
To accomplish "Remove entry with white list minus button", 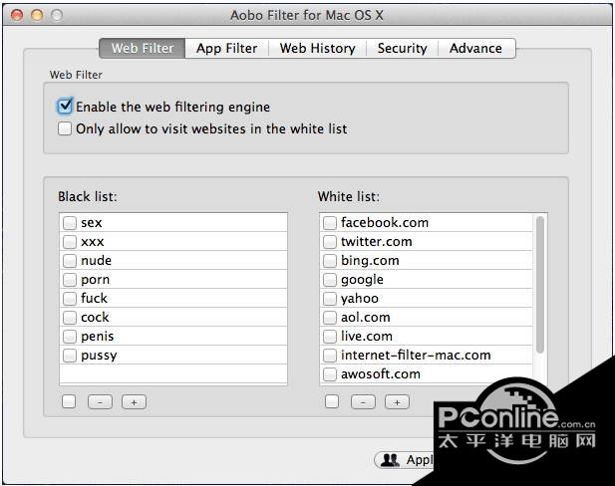I will tap(363, 402).
